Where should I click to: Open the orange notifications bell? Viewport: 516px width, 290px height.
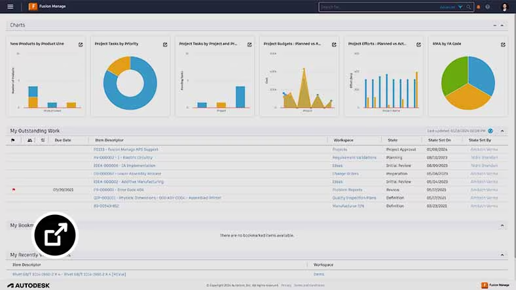[479, 7]
